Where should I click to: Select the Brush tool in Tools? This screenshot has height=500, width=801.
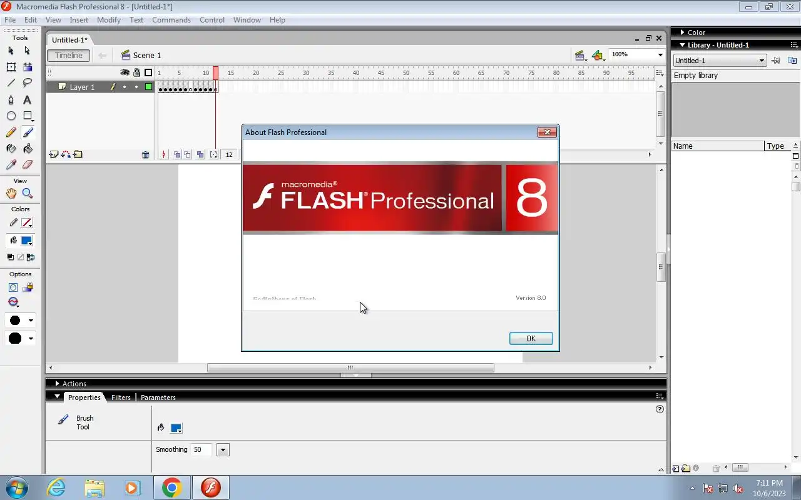click(28, 132)
